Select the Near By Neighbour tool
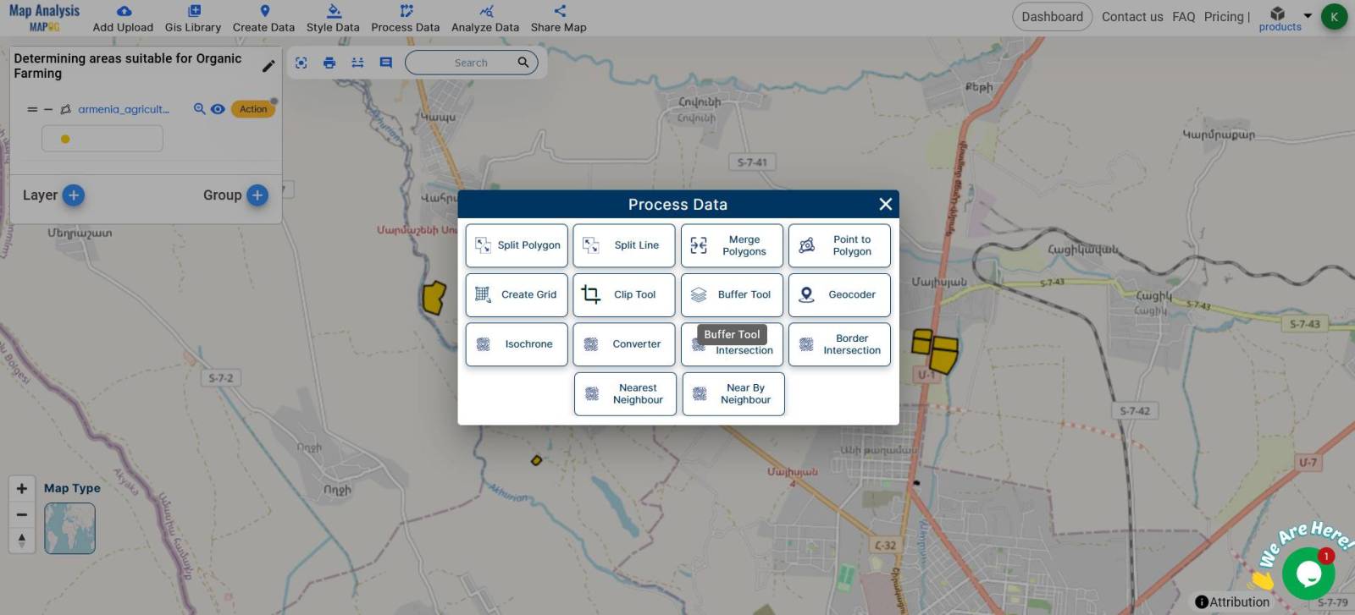 click(x=733, y=394)
